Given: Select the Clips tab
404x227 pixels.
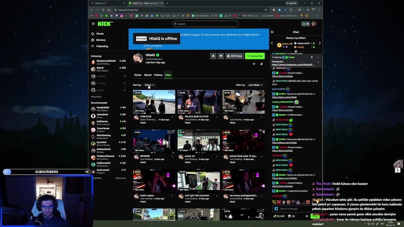Looking at the screenshot, I should pyautogui.click(x=168, y=75).
